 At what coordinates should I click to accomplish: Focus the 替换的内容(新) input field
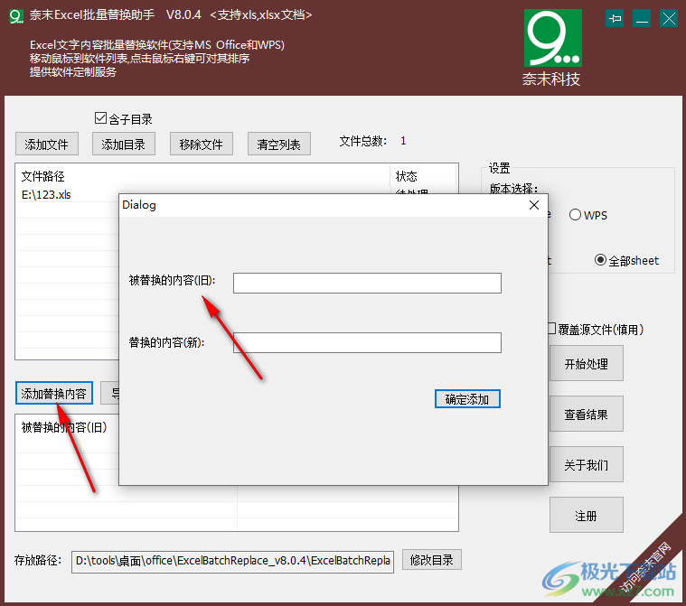(x=367, y=342)
